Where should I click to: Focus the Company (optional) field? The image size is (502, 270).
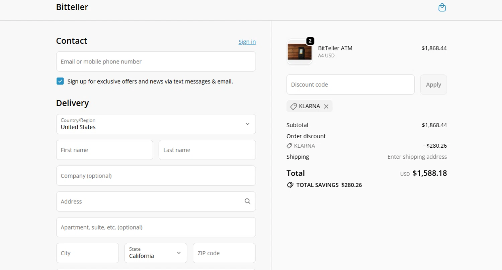point(156,176)
